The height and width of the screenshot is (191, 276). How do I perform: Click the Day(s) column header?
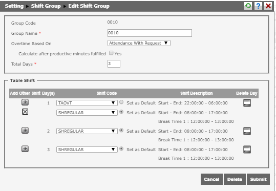(49, 93)
